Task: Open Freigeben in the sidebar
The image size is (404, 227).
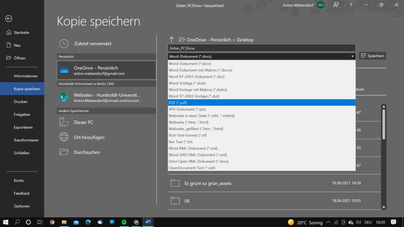Action: (22, 115)
